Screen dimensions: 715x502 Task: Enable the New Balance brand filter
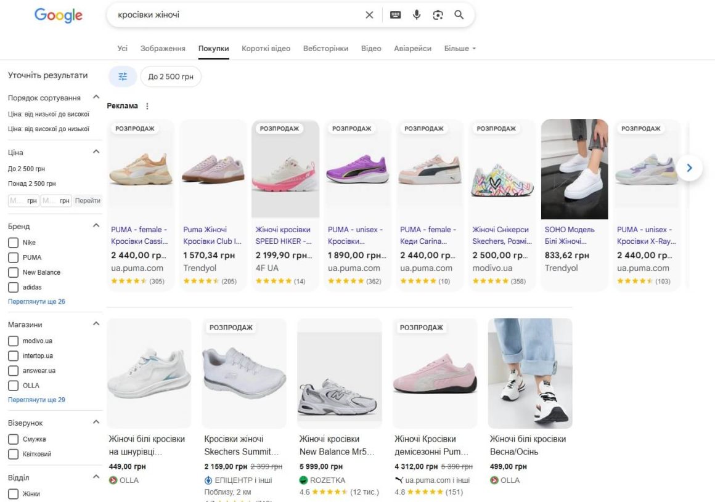point(13,272)
